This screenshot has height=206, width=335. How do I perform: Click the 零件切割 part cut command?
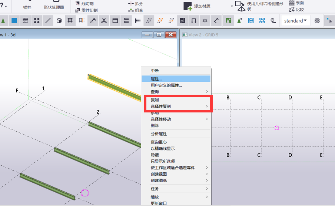point(86,10)
